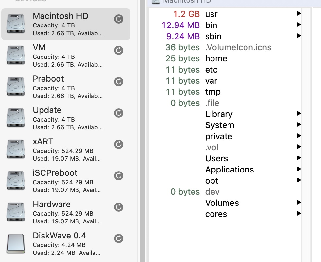Screen dimensions: 321x262
Task: Expand the .vol folder arrow
Action: pyautogui.click(x=299, y=147)
